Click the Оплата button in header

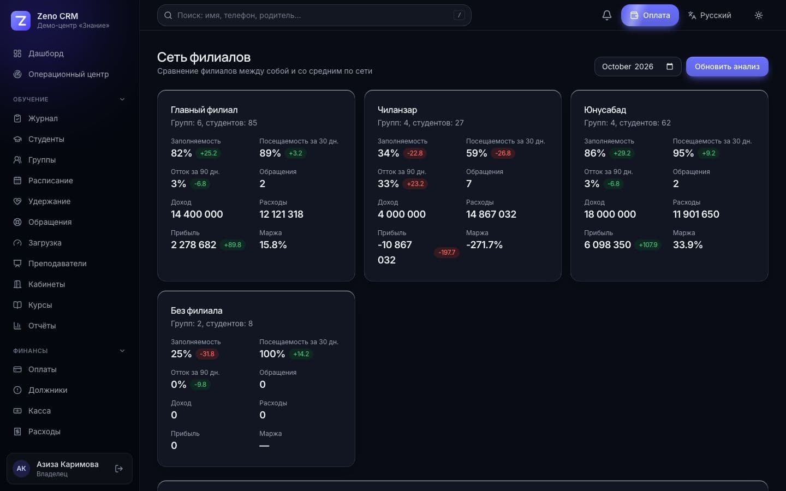pyautogui.click(x=650, y=15)
